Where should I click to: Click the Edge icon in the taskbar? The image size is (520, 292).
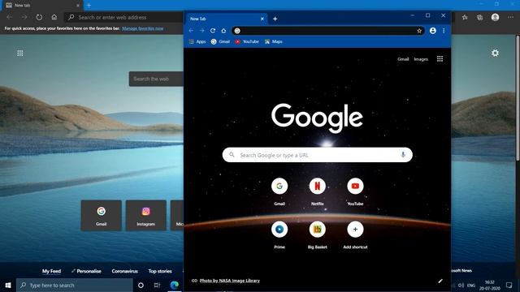(x=174, y=285)
